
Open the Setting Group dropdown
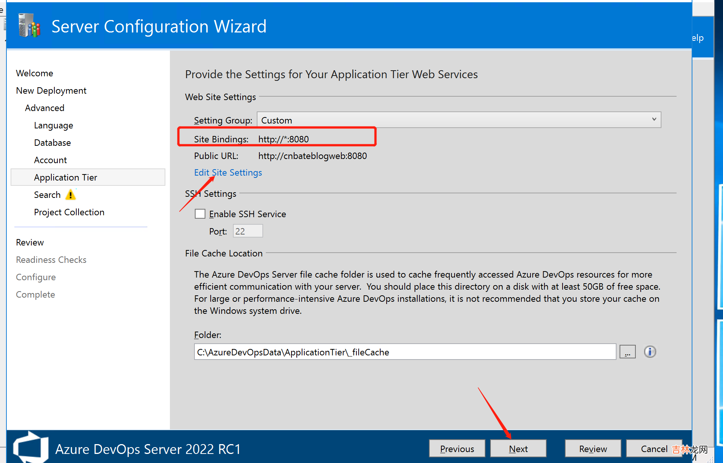click(x=458, y=120)
